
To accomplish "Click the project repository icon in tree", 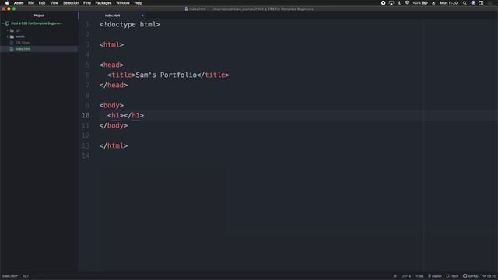I will coord(7,23).
